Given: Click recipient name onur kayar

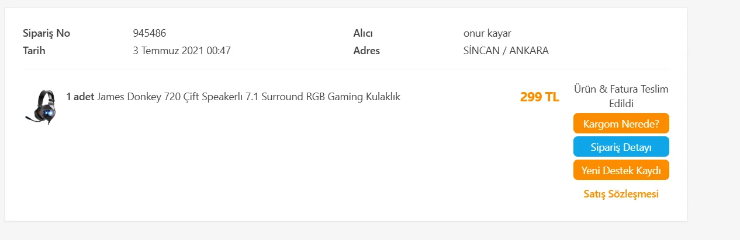Looking at the screenshot, I should tap(487, 33).
